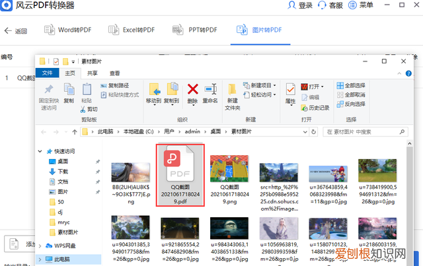This screenshot has width=423, height=266.
Task: Select 桌面 in quick access
Action: tap(59, 161)
